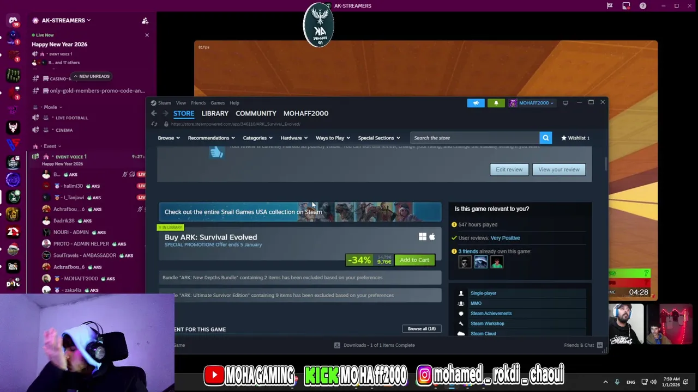Switch to the LIBRARY tab
Screen dimensions: 698x392
[215, 113]
